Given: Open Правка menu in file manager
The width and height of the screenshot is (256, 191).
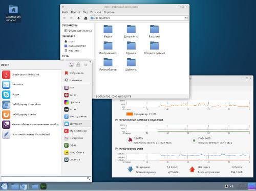Looking at the screenshot, I should [x=75, y=12].
